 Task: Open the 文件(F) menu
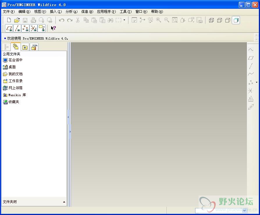pyautogui.click(x=9, y=12)
